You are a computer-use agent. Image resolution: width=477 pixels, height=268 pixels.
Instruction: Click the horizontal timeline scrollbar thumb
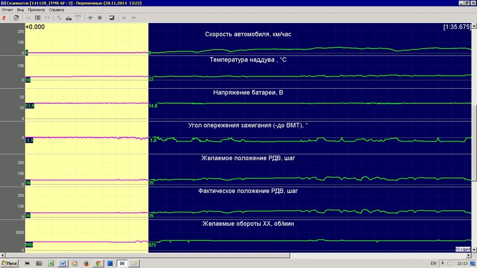click(148, 256)
